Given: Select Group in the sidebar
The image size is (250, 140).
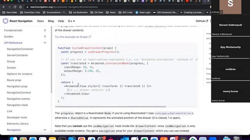Looking at the screenshot, I should pyautogui.click(x=11, y=61).
